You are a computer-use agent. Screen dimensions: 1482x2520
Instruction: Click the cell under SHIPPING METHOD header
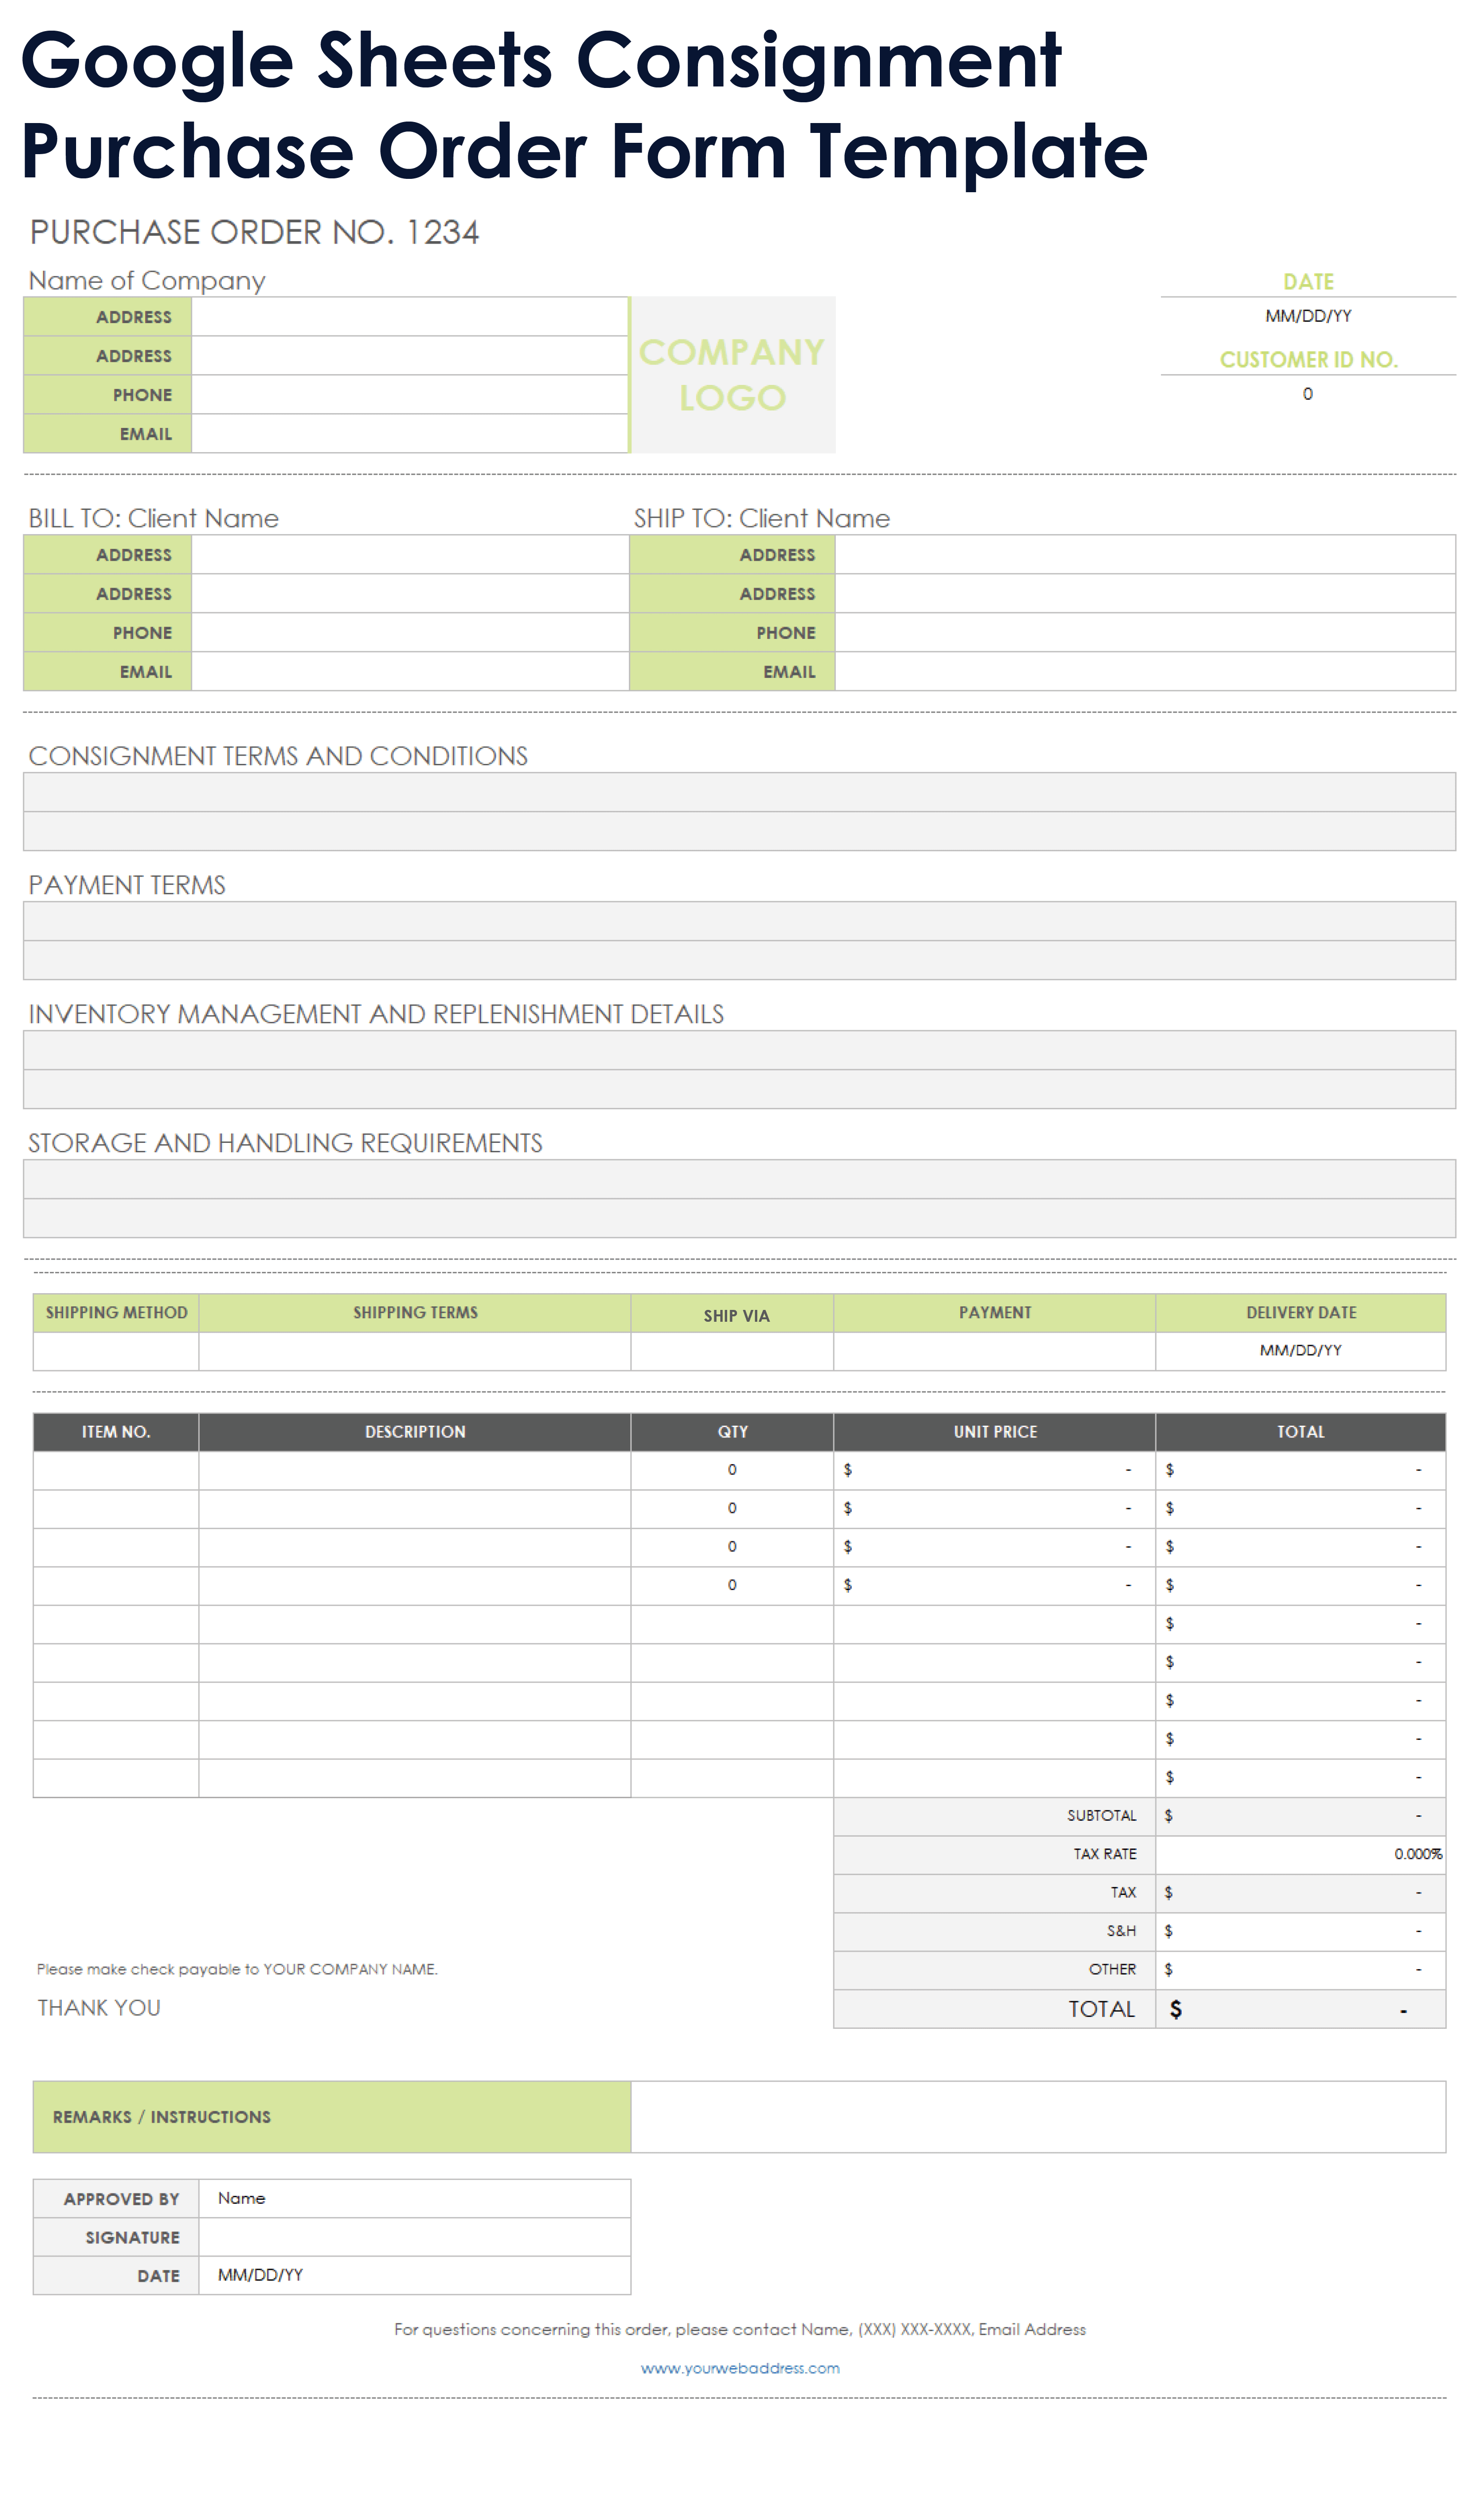point(116,1351)
